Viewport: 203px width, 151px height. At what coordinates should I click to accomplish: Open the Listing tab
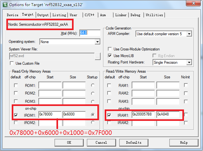(x=59, y=15)
